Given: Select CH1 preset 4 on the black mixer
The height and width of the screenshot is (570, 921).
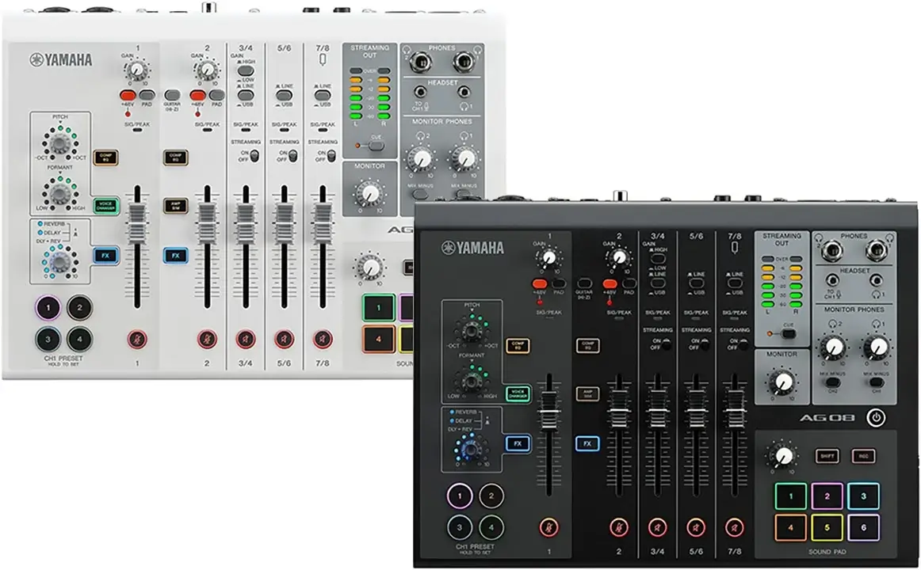Looking at the screenshot, I should [x=491, y=527].
